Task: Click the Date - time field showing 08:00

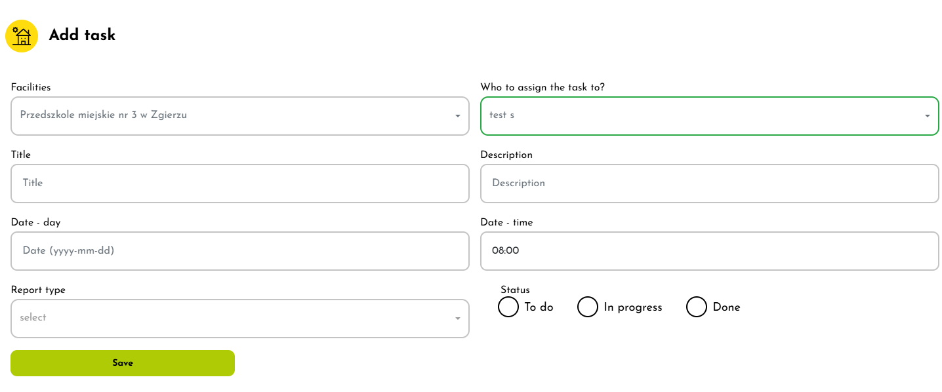Action: pyautogui.click(x=709, y=251)
